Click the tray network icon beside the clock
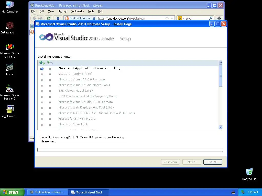Screen dimensions: 262x196 243,192
